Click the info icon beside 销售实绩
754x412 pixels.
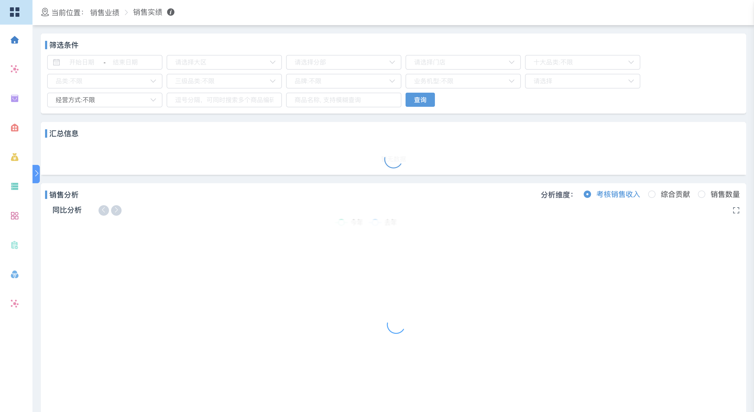pos(171,12)
